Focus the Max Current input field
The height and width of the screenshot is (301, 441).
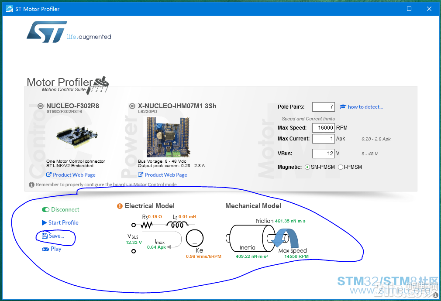324,139
